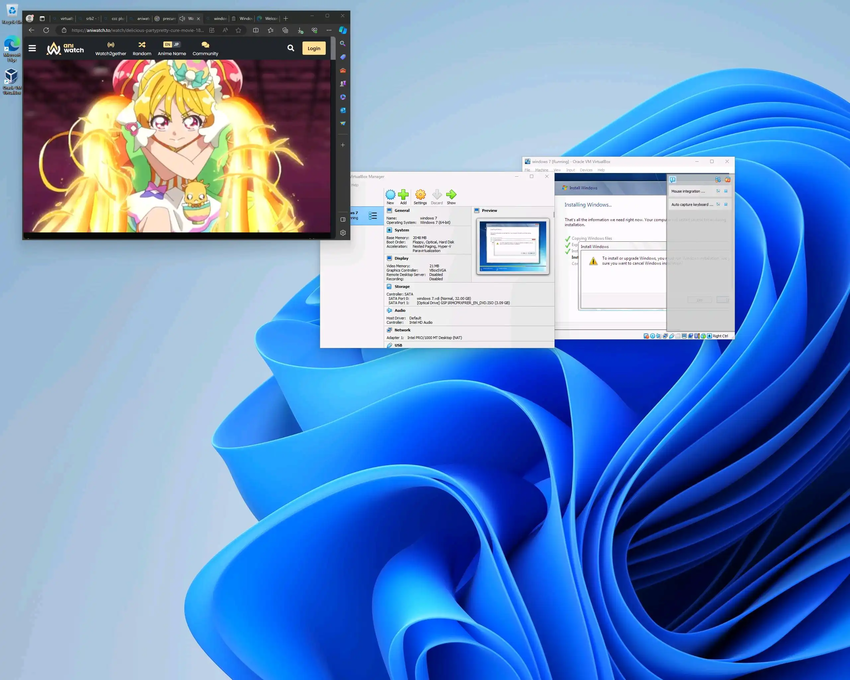Click the aniwatch search magnifier icon

(291, 48)
